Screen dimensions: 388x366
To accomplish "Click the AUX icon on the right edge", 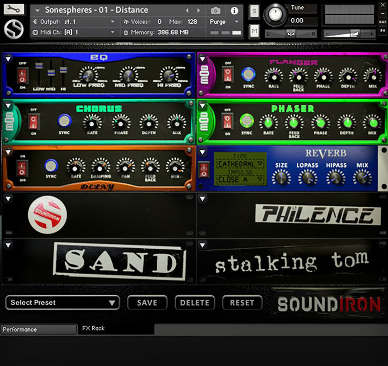I will [x=383, y=20].
